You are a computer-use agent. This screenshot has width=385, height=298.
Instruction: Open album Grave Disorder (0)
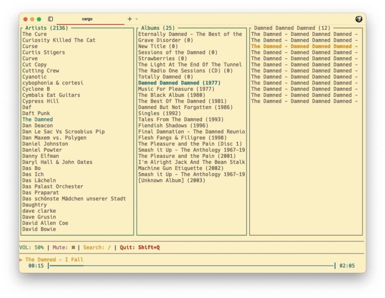(166, 40)
